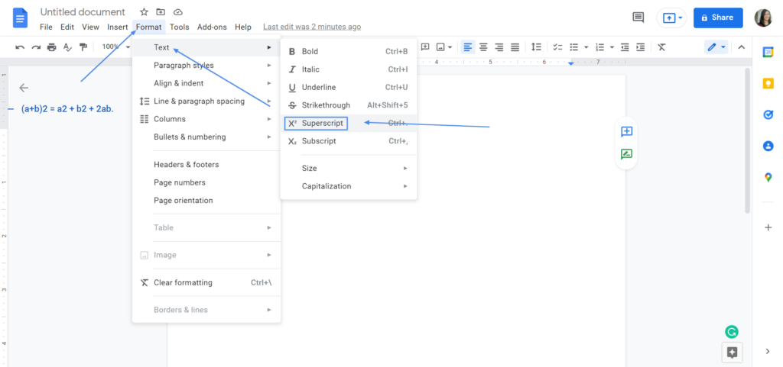The height and width of the screenshot is (367, 783).
Task: Open Google Keep in side panel
Action: [768, 83]
